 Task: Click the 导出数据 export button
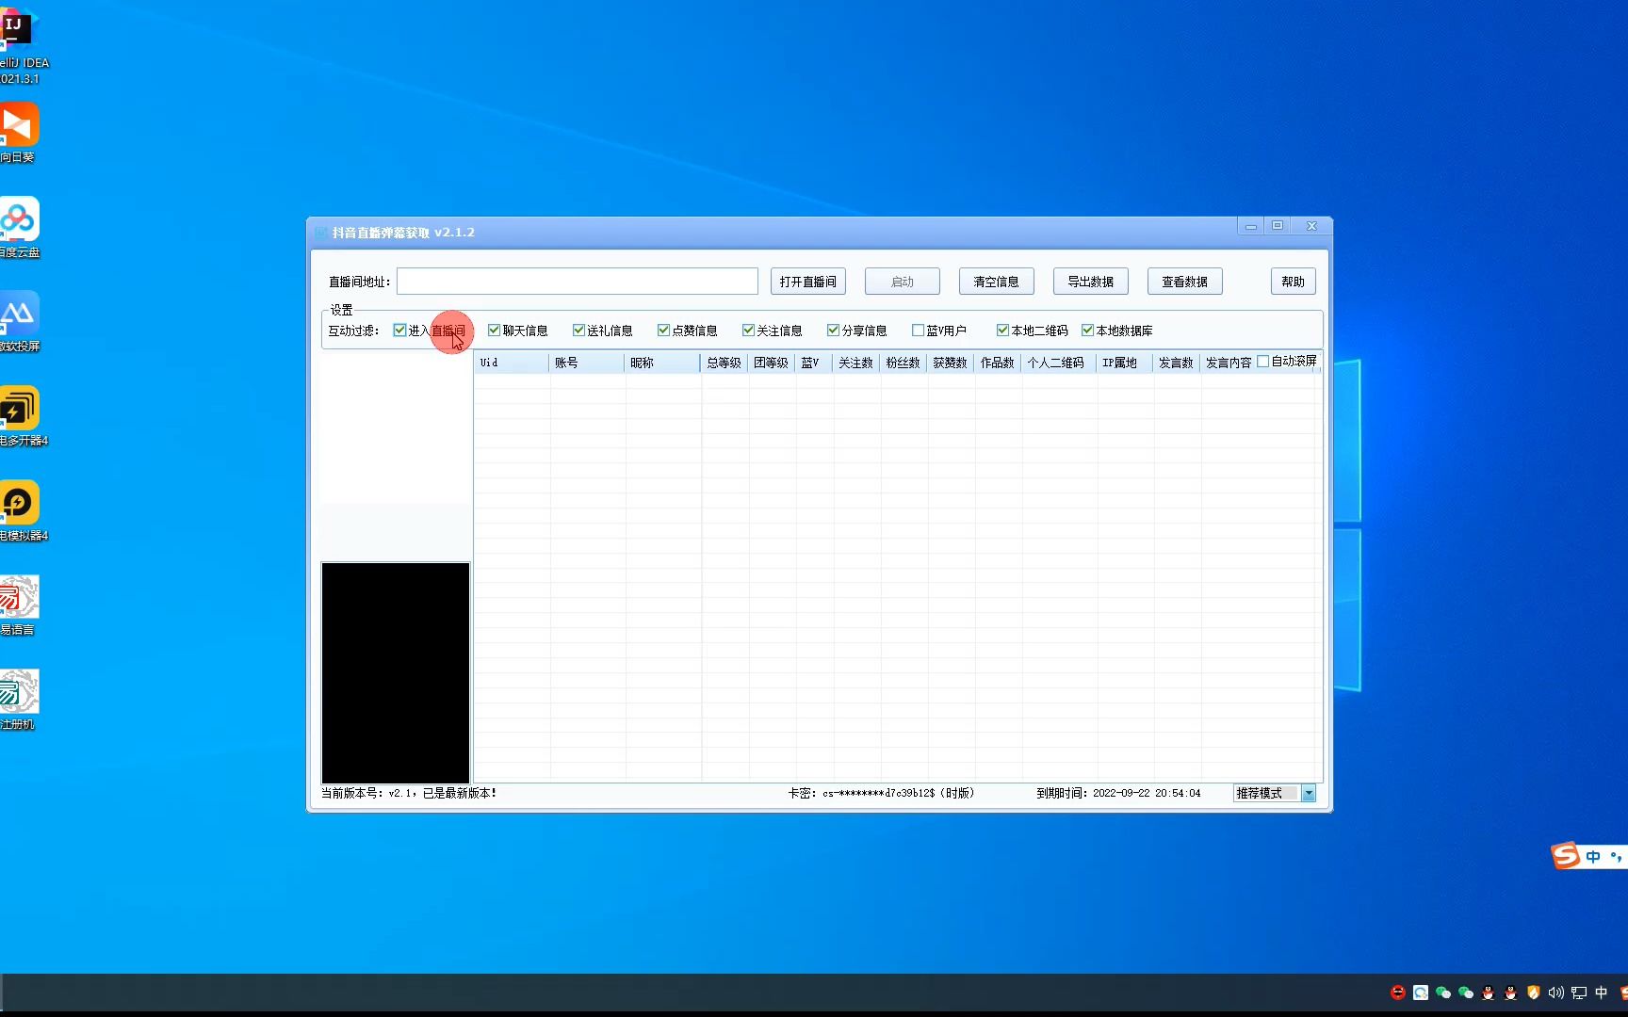tap(1091, 282)
